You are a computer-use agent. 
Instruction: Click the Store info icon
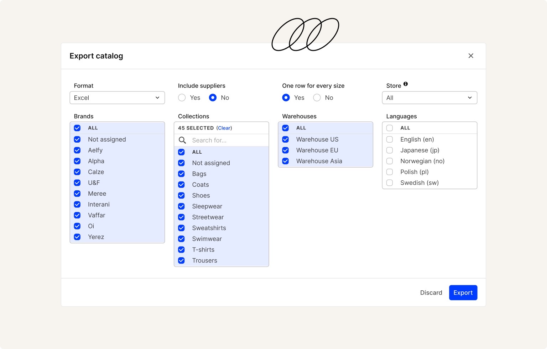pyautogui.click(x=406, y=84)
